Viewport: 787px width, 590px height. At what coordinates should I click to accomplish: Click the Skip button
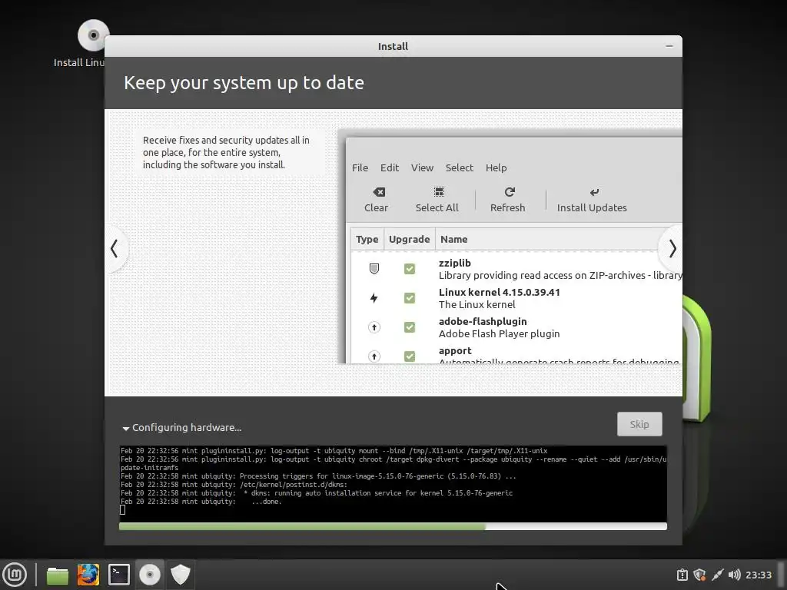click(x=639, y=424)
